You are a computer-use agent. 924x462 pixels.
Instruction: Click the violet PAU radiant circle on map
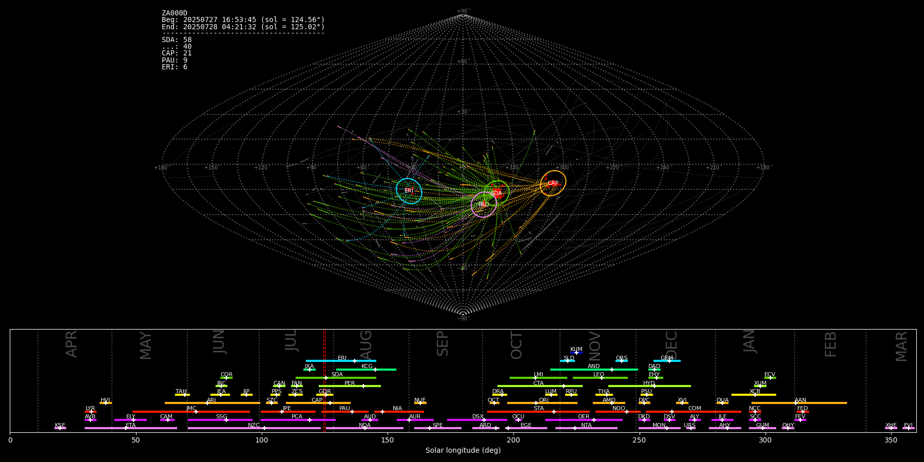point(484,204)
